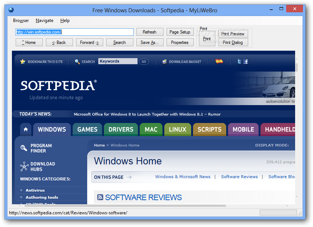Click the home icon tab

tap(26, 129)
